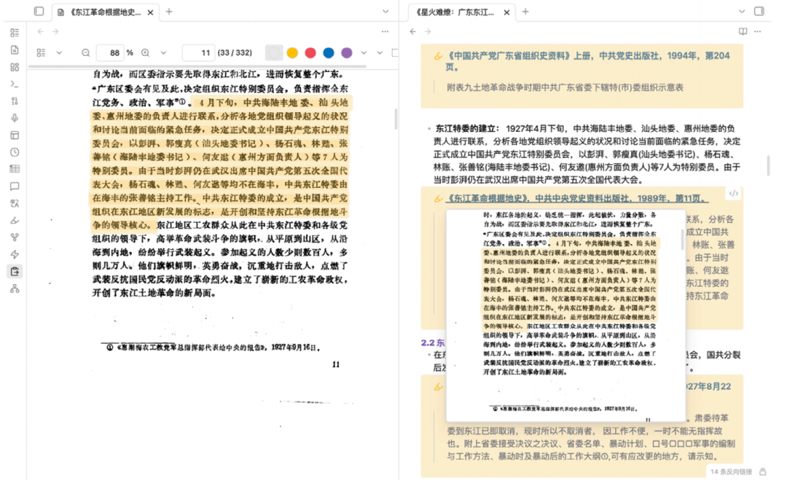Zoom out the PDF document
The width and height of the screenshot is (787, 488).
86,52
